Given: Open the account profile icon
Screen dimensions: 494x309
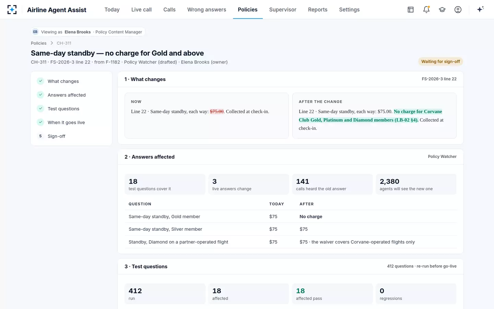Looking at the screenshot, I should (458, 10).
